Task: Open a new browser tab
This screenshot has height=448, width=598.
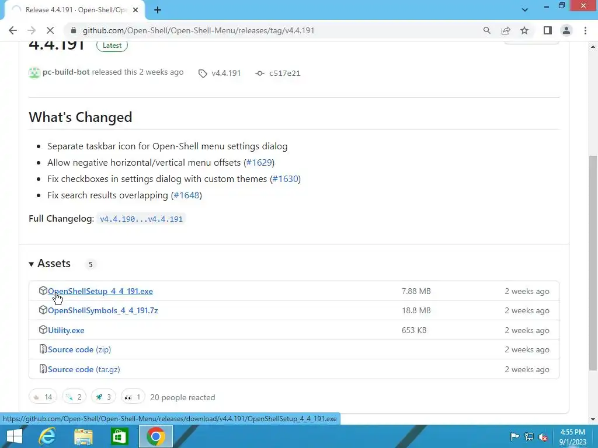Action: pos(158,10)
